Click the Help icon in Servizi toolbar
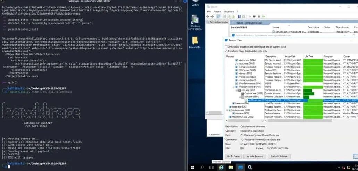 (x=239, y=16)
